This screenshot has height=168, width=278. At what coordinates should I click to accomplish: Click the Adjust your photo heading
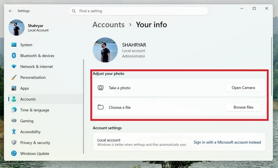point(108,74)
